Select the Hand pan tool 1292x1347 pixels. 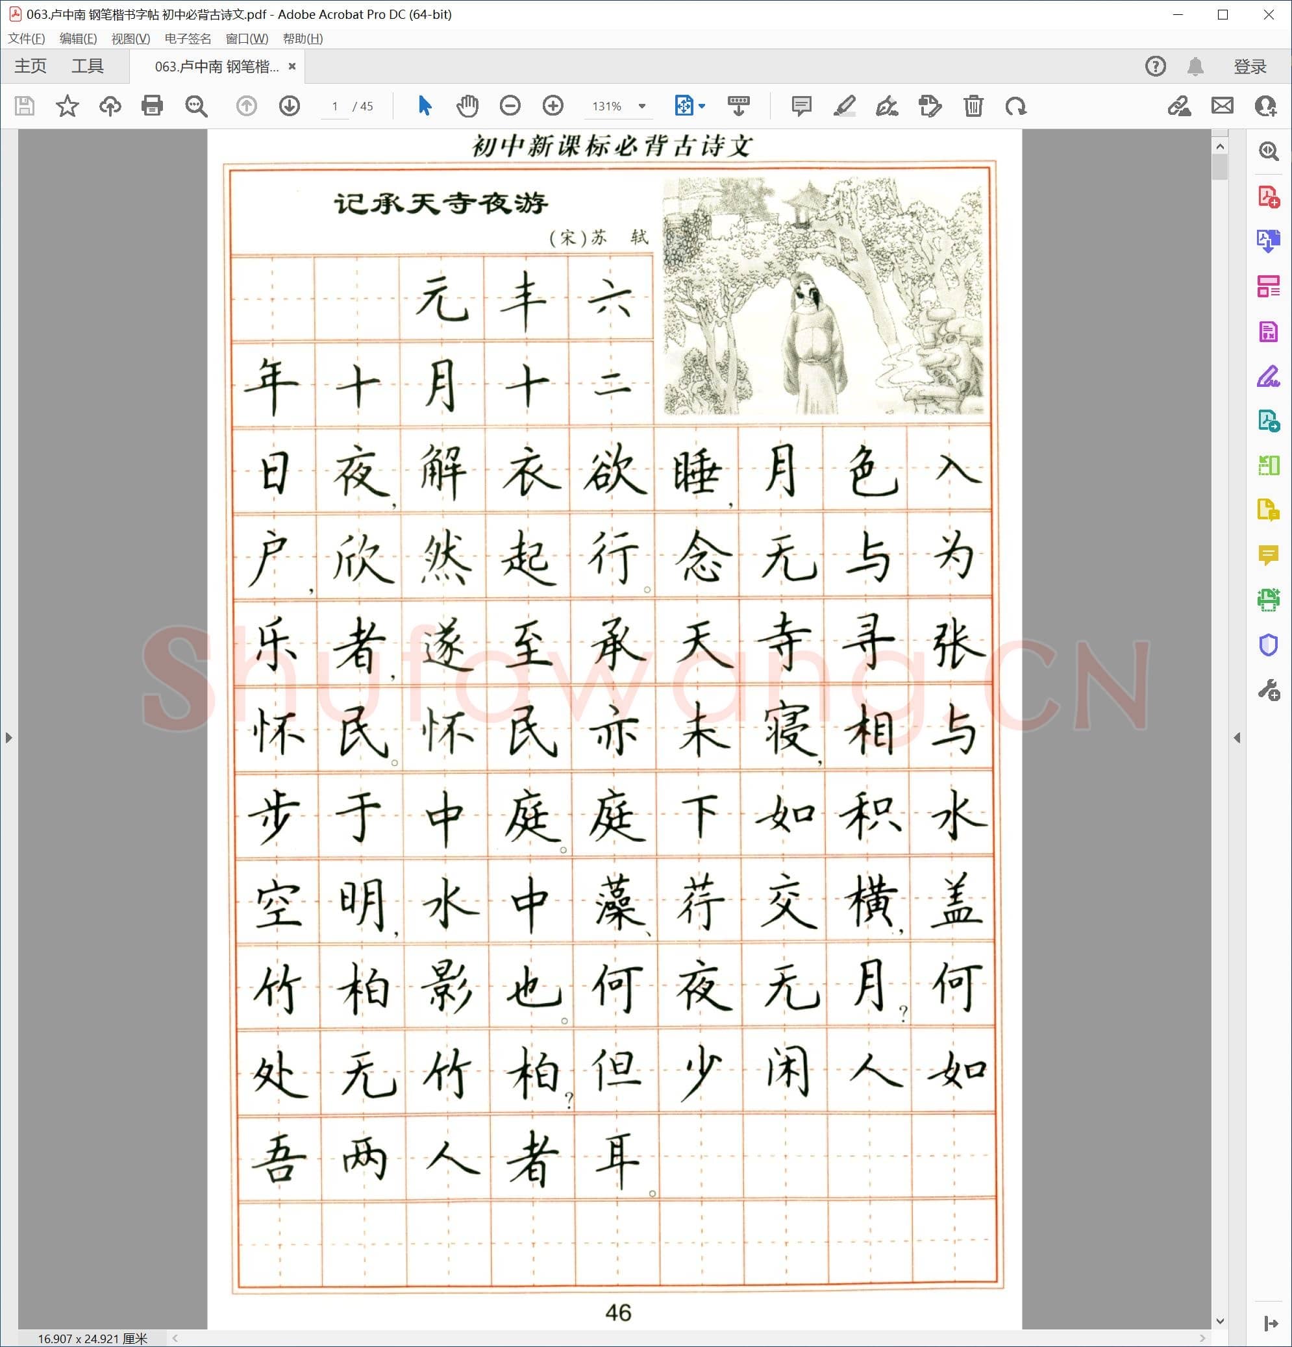pos(467,106)
